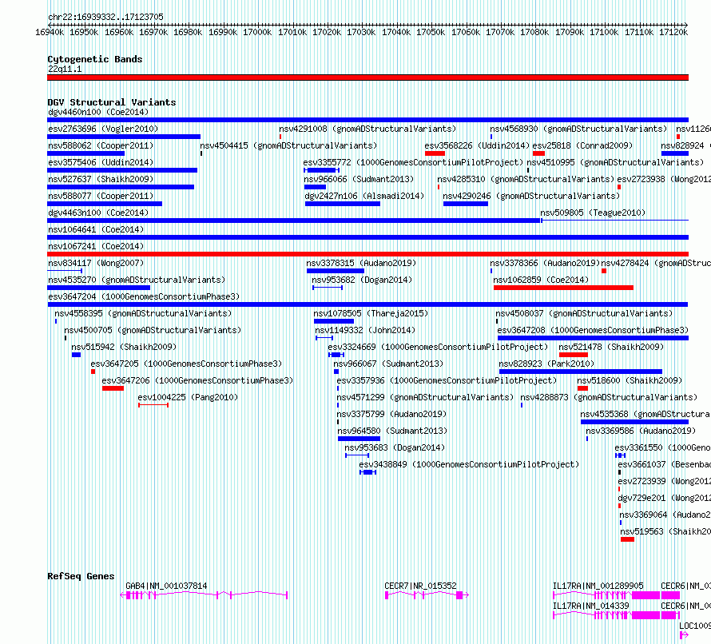
Task: Select esv1004225 (Pang2010) variant
Action: pos(188,397)
